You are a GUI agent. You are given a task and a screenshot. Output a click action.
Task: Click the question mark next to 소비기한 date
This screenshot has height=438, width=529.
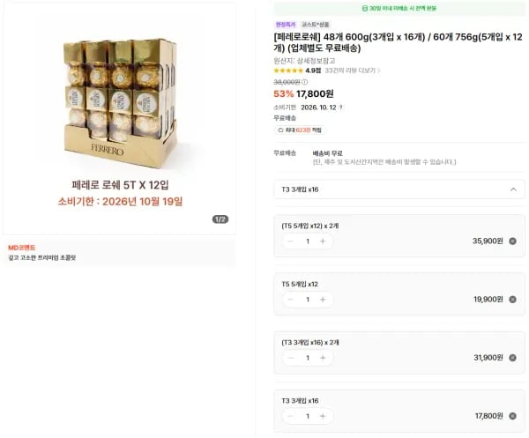point(340,108)
